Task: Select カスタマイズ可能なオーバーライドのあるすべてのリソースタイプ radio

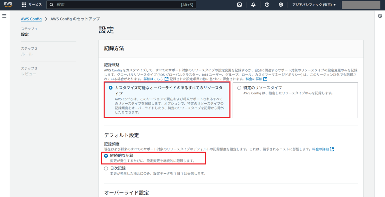Action: [111, 88]
